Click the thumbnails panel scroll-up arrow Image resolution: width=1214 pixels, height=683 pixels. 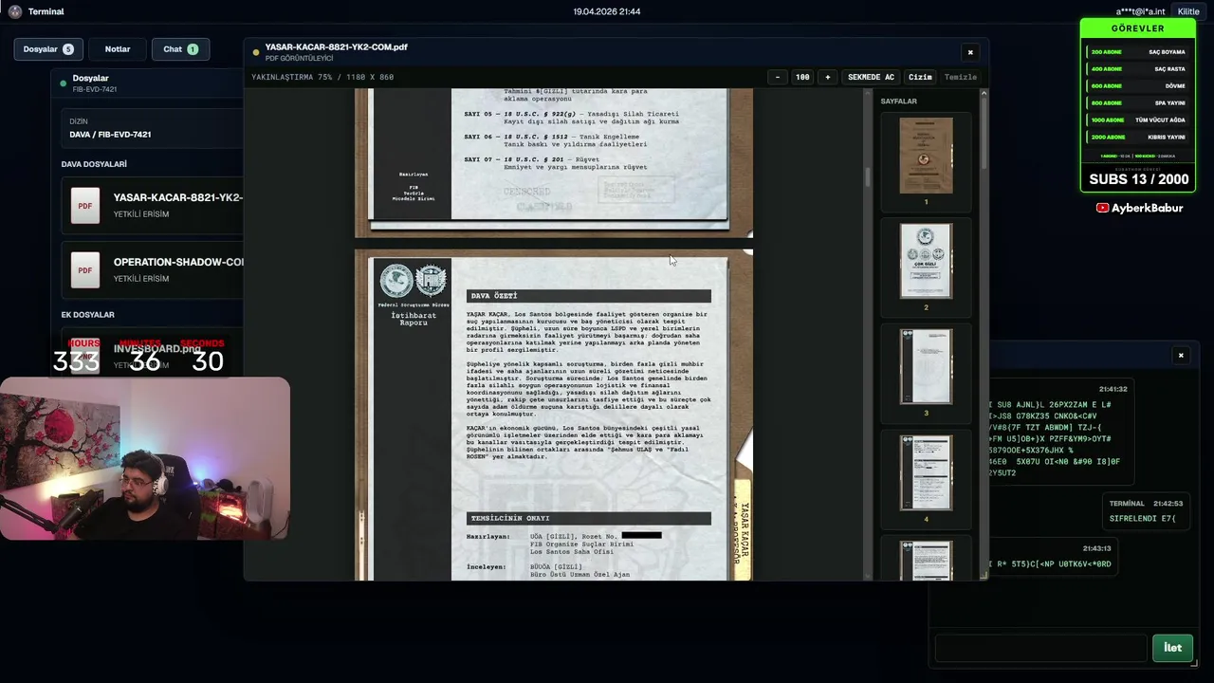point(984,93)
